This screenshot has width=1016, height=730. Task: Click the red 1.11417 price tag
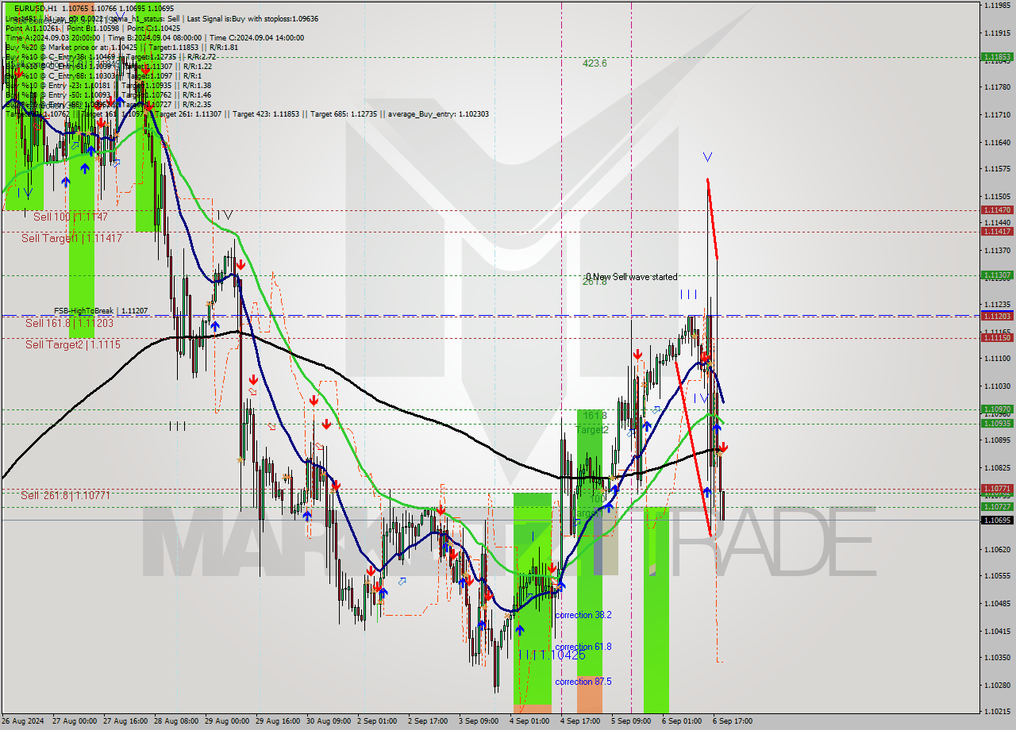tap(997, 232)
